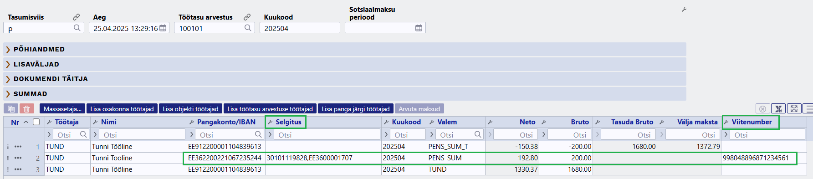Click the red trash delete icon
The height and width of the screenshot is (179, 813).
click(x=27, y=109)
